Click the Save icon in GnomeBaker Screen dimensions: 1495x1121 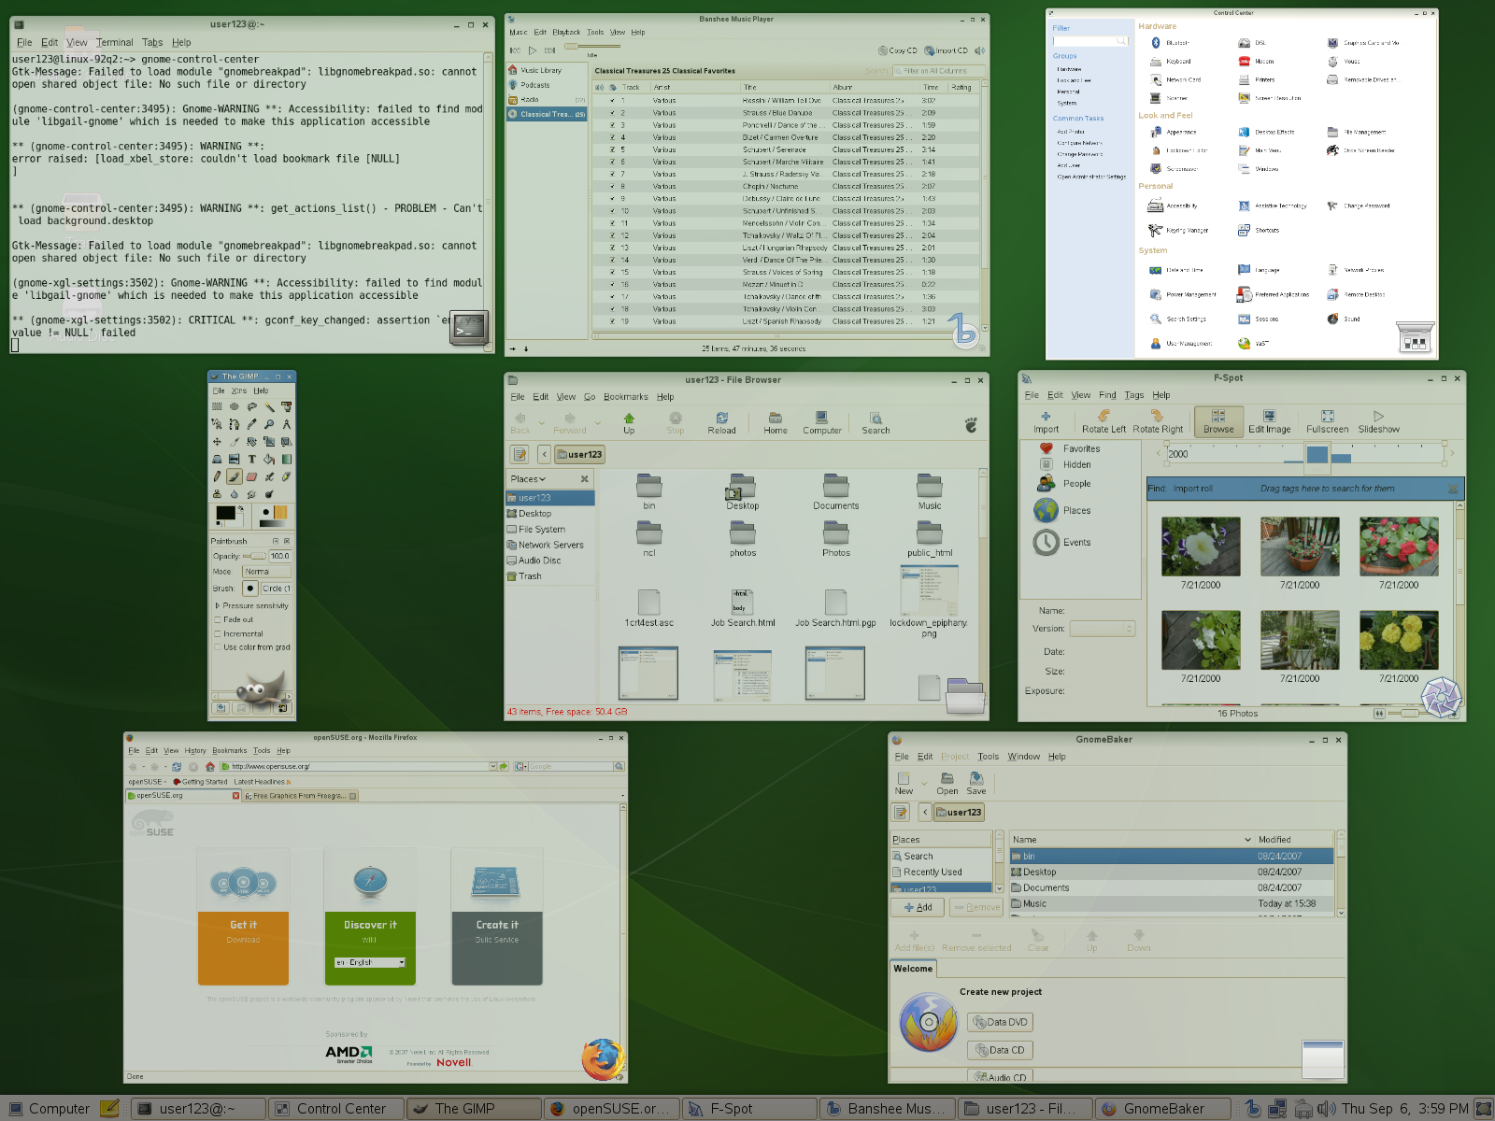[x=976, y=783]
